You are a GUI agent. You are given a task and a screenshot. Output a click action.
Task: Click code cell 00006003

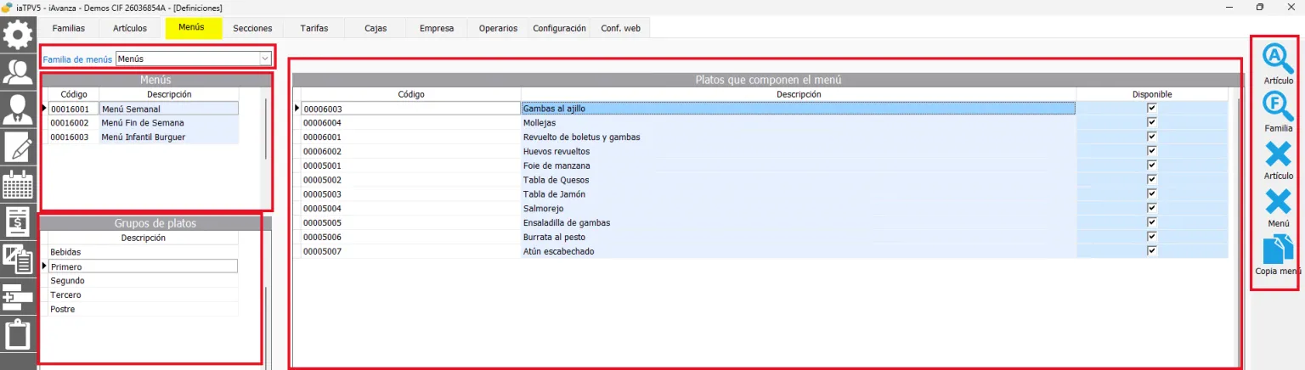pos(411,109)
